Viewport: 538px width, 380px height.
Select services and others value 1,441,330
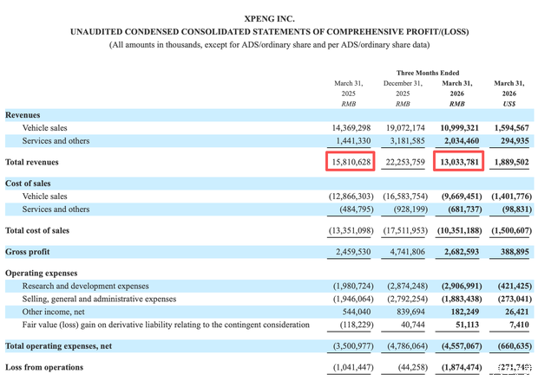point(353,141)
